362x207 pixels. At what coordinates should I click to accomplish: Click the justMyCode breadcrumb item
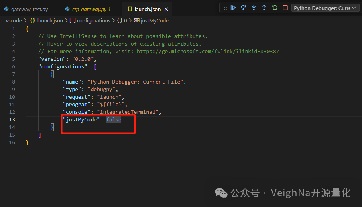click(155, 20)
